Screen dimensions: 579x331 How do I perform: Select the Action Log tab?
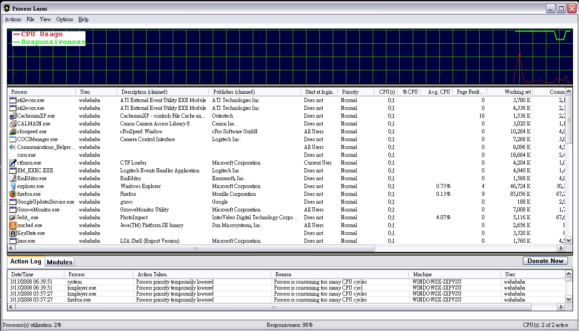click(26, 261)
